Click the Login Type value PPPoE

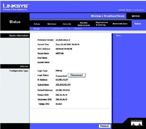point(59,71)
